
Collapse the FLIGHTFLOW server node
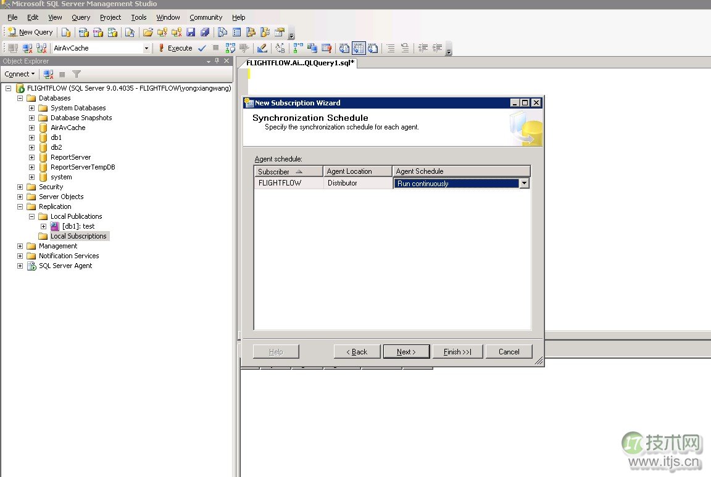[8, 88]
